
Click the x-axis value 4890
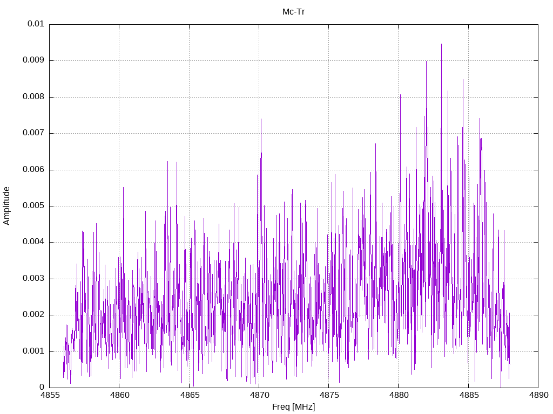click(538, 395)
